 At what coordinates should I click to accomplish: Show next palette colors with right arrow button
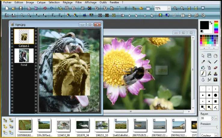[214, 49]
